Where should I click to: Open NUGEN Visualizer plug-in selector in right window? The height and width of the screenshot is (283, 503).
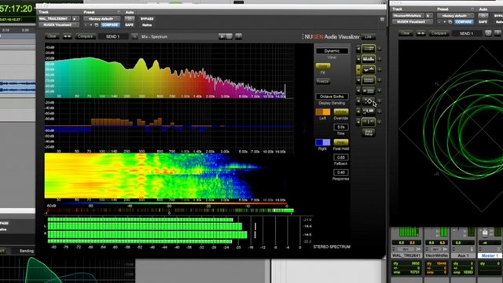coord(412,22)
